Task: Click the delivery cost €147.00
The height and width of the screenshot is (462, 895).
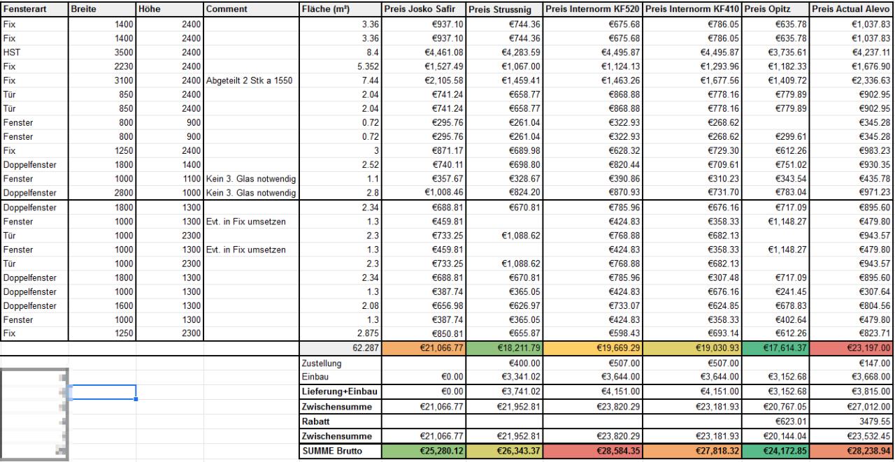Action: tap(852, 364)
